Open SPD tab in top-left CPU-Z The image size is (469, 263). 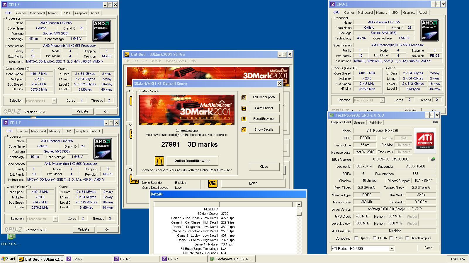pos(67,13)
